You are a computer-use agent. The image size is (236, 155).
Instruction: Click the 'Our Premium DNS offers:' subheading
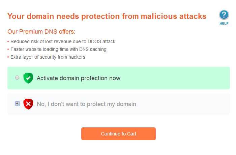point(41,32)
